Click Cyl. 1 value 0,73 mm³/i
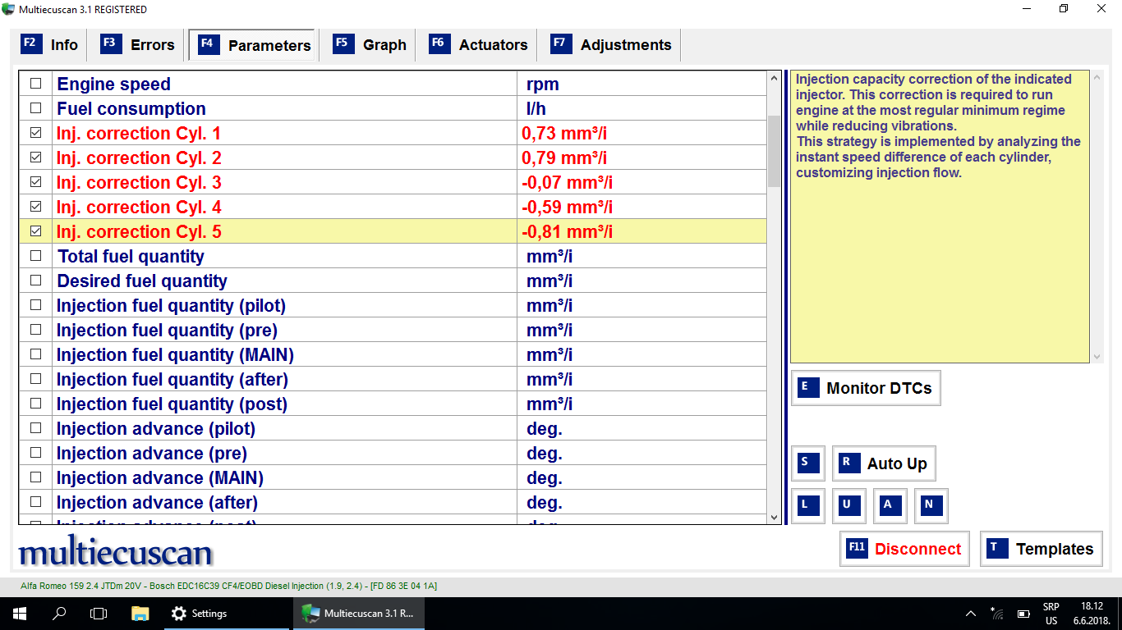1122x630 pixels. pos(564,133)
